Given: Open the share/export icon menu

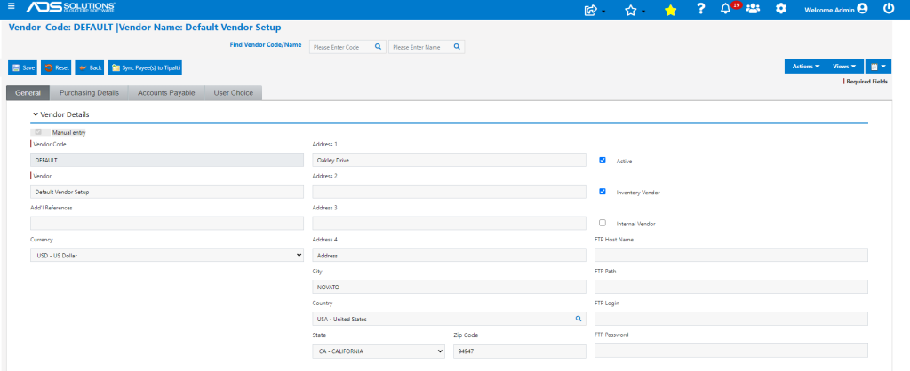Looking at the screenshot, I should [595, 10].
